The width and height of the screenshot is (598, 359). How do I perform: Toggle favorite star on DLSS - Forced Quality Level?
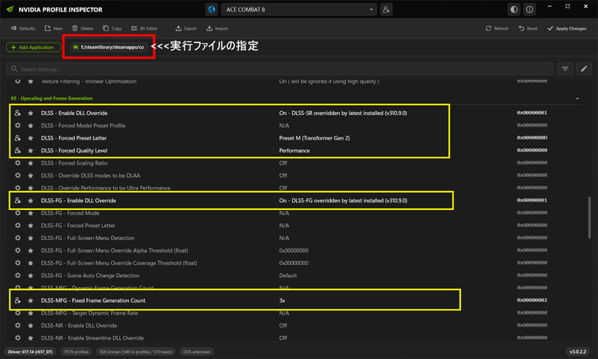click(30, 150)
